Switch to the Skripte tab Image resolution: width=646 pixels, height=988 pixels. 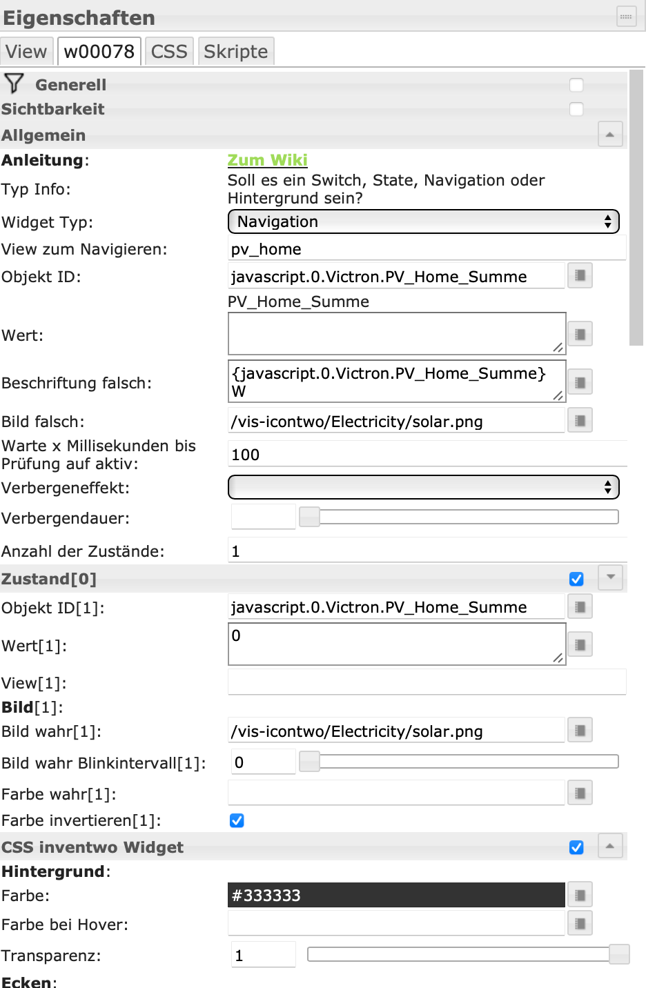tap(236, 52)
